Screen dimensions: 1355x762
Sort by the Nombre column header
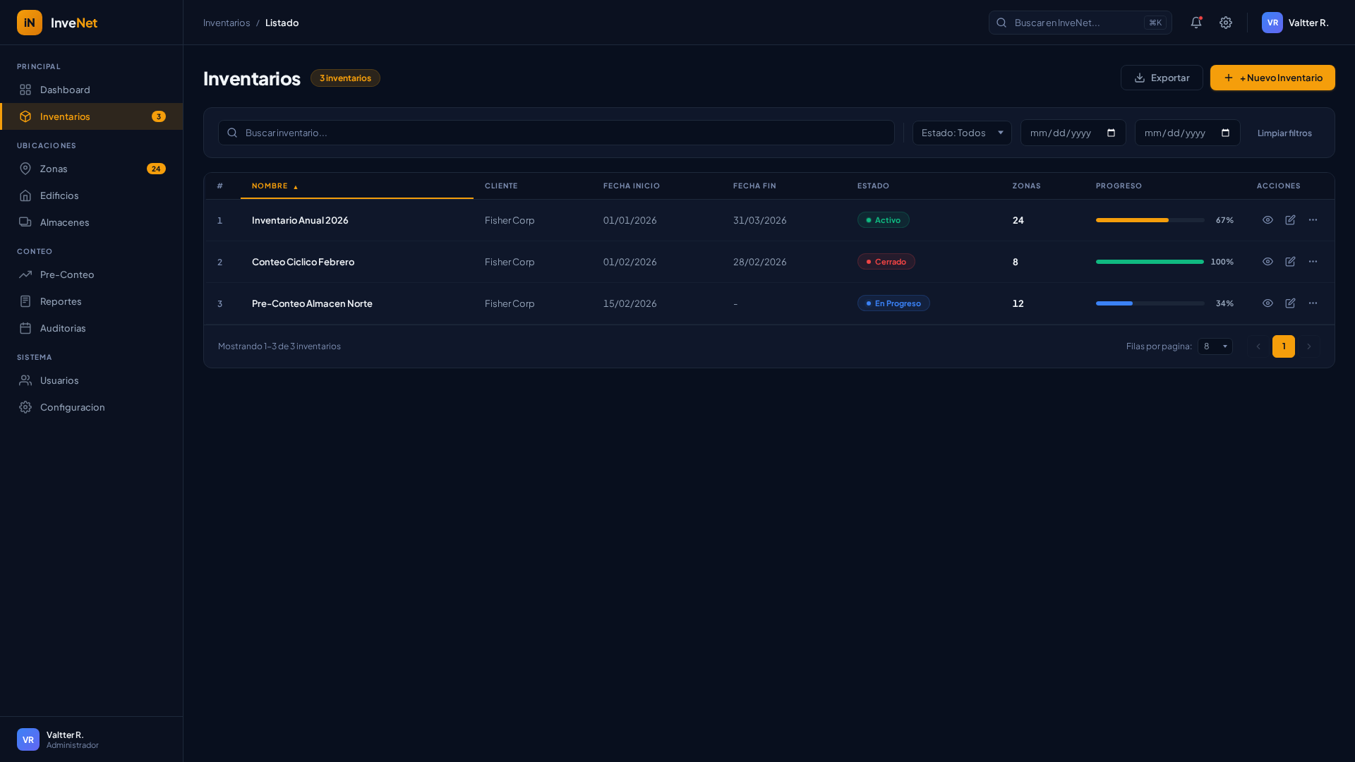[270, 186]
